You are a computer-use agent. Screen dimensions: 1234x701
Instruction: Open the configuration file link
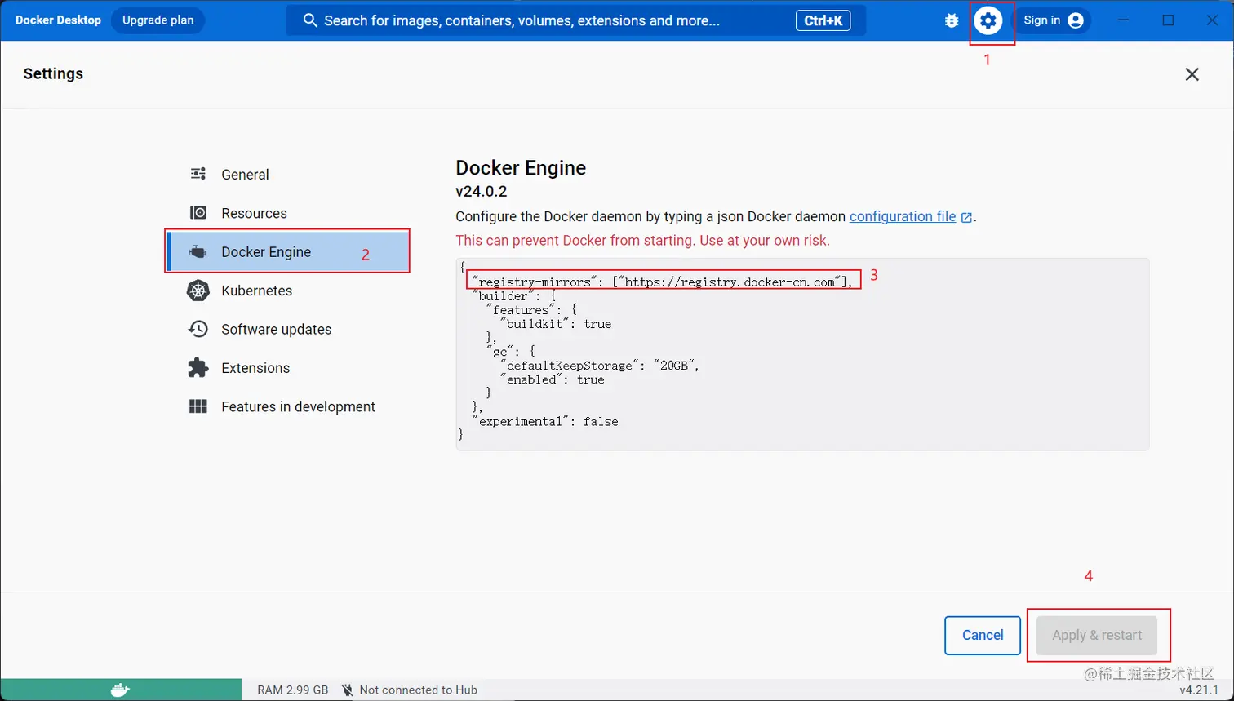click(x=903, y=216)
